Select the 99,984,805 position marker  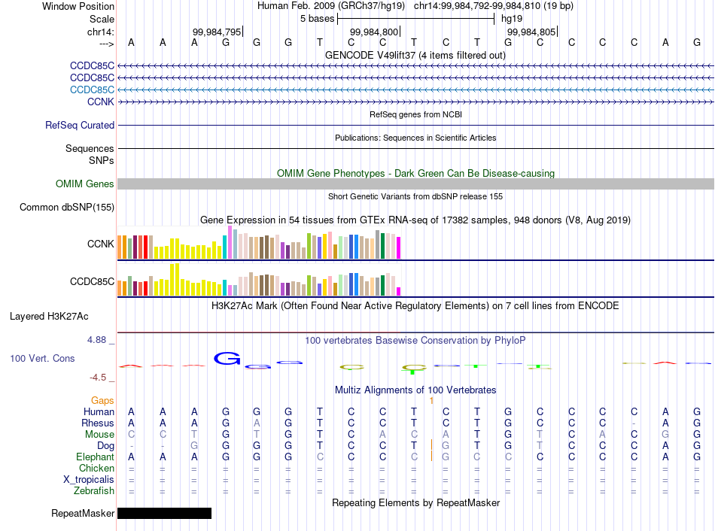[531, 32]
